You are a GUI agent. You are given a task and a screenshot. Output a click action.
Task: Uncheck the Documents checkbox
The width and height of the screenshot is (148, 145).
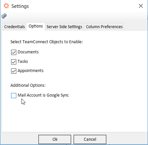(x=14, y=52)
